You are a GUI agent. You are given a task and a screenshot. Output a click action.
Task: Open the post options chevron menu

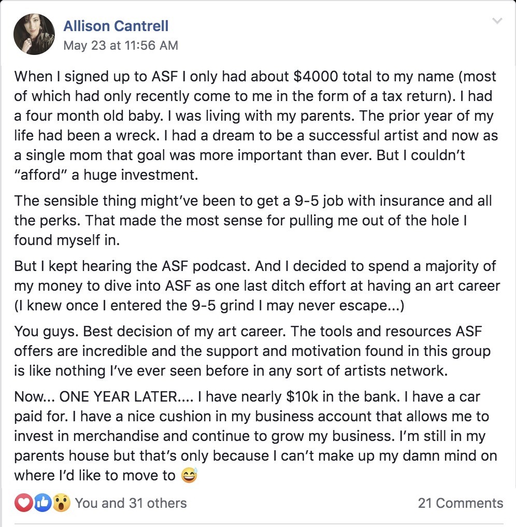[497, 21]
